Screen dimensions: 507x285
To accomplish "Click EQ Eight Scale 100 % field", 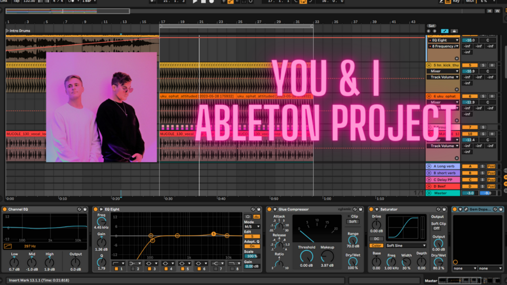I will pyautogui.click(x=252, y=256).
